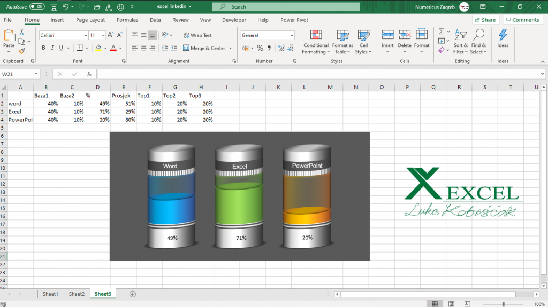548x307 pixels.
Task: Cut selection with the scissors icon
Action: click(x=21, y=32)
